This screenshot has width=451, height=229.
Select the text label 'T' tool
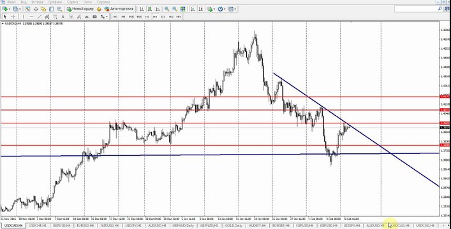coord(71,17)
